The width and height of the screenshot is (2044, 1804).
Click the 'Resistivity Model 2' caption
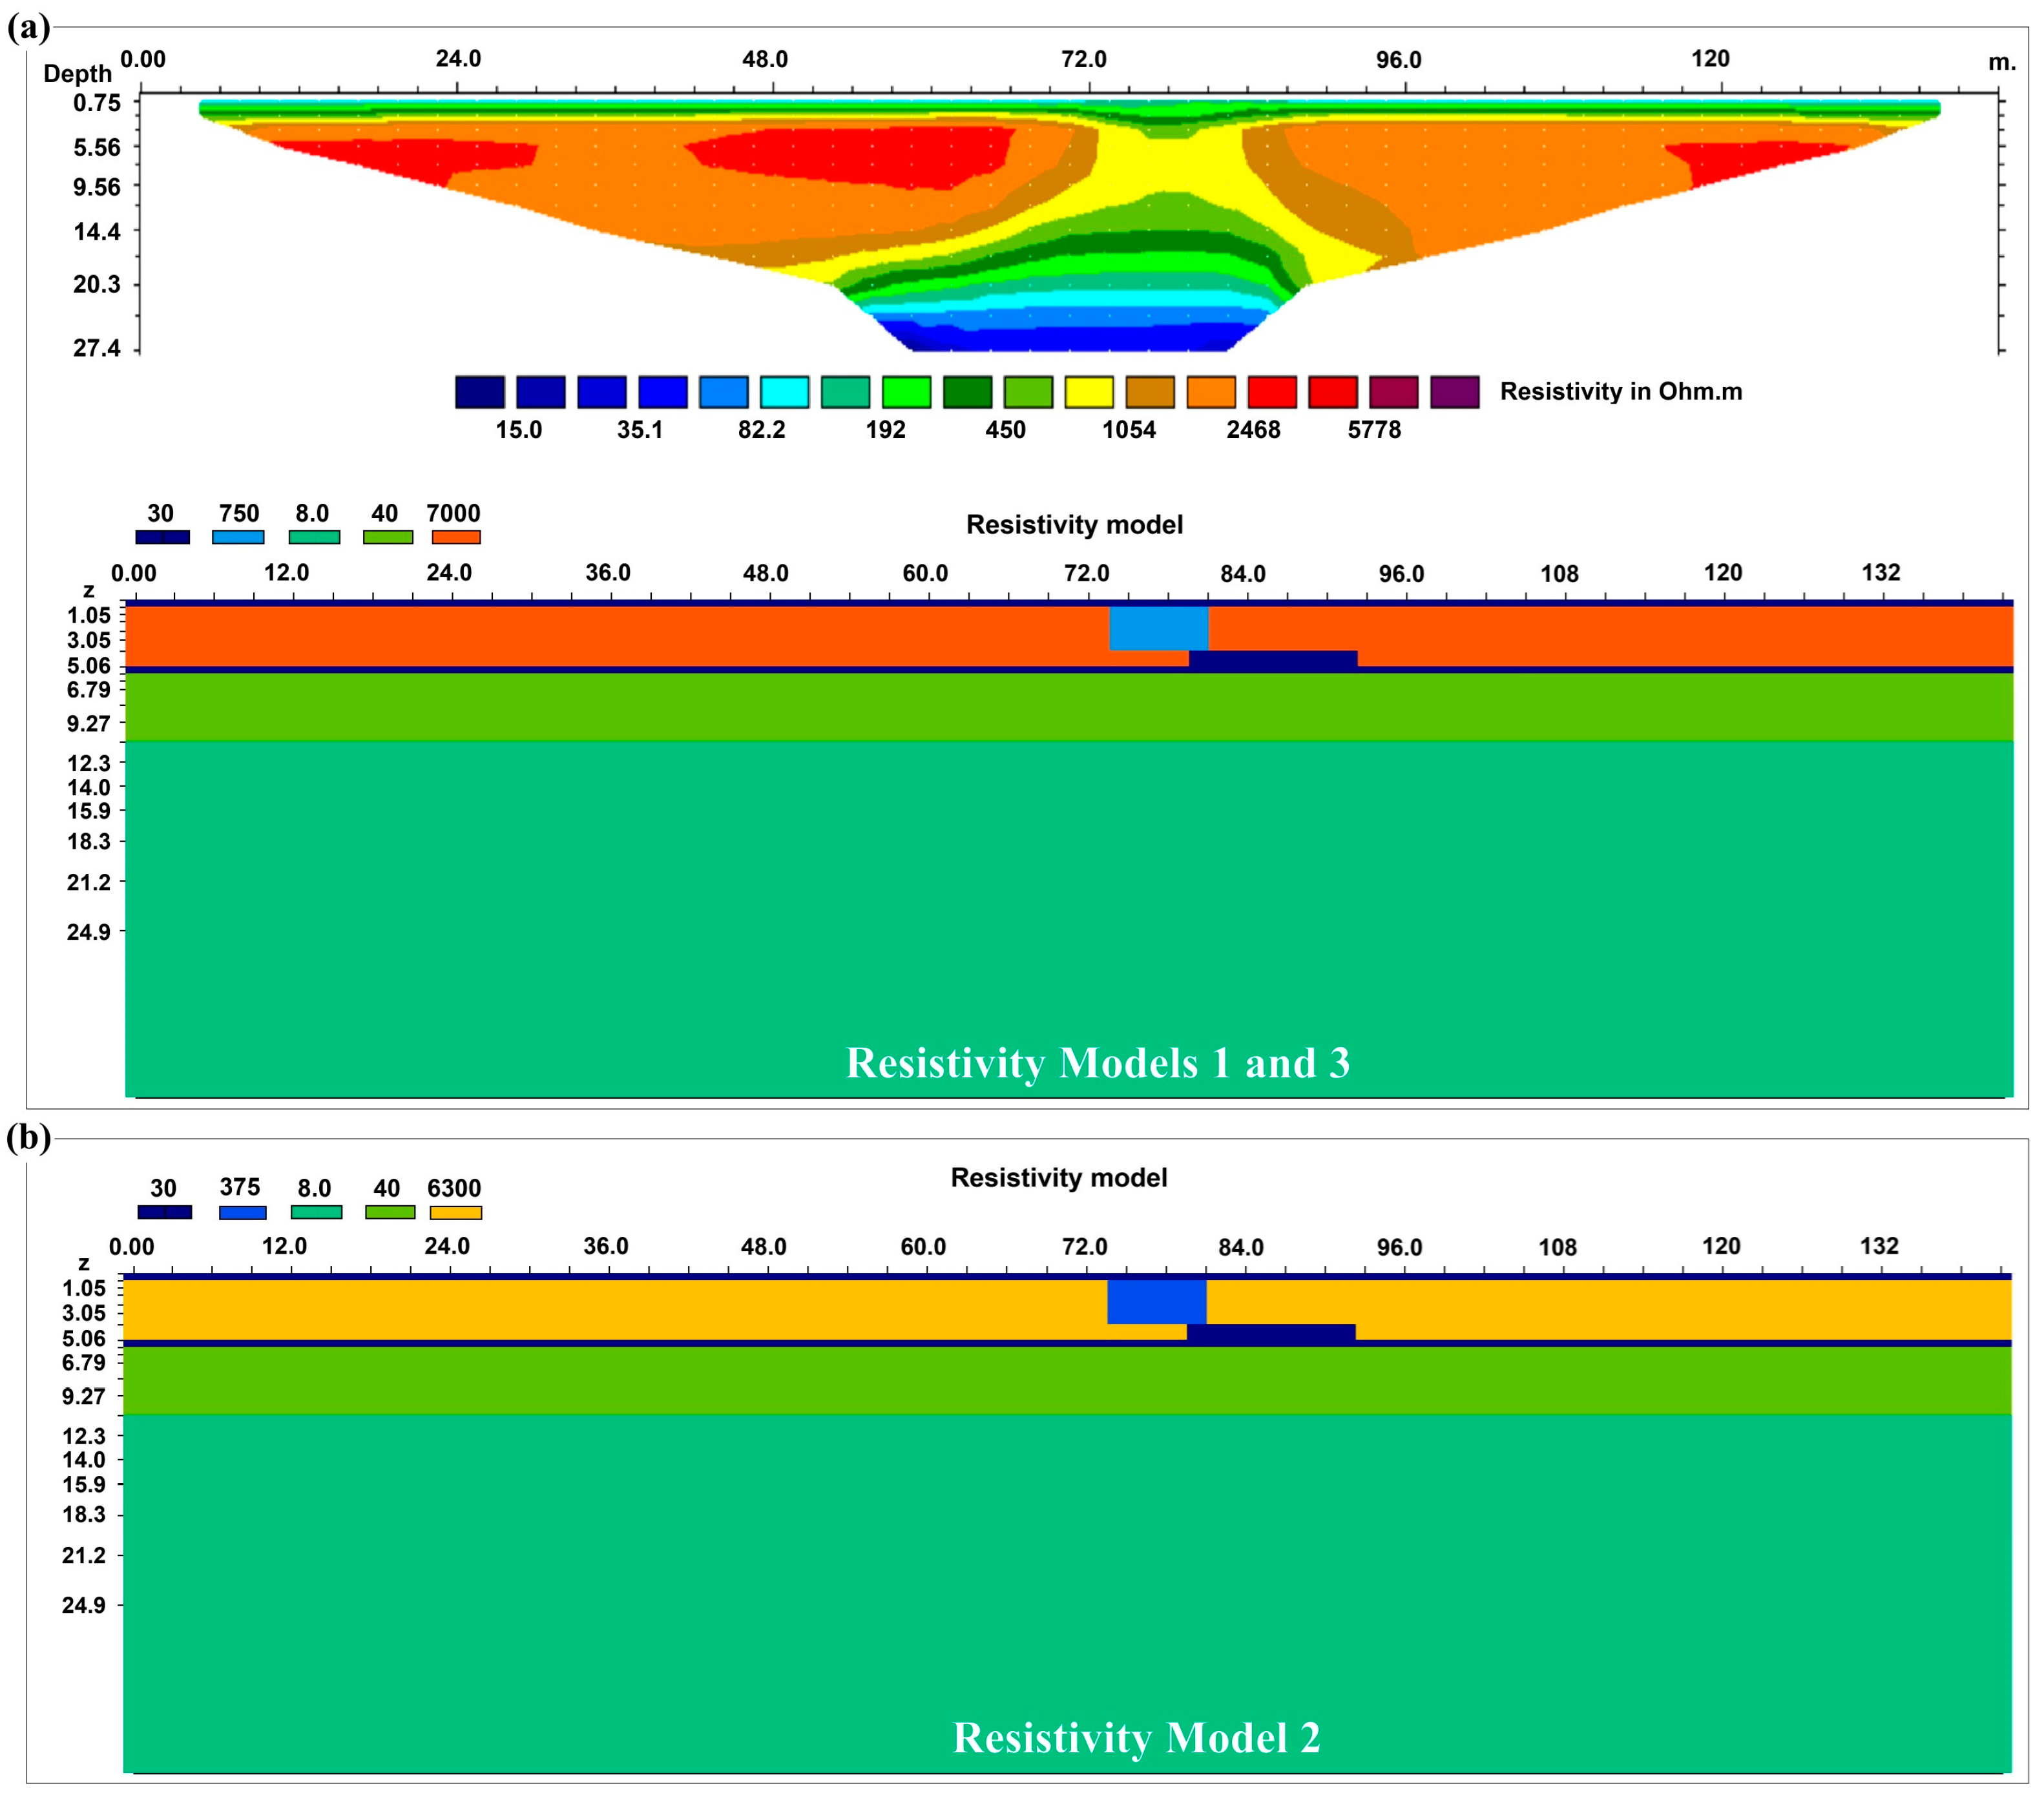pyautogui.click(x=1136, y=1737)
